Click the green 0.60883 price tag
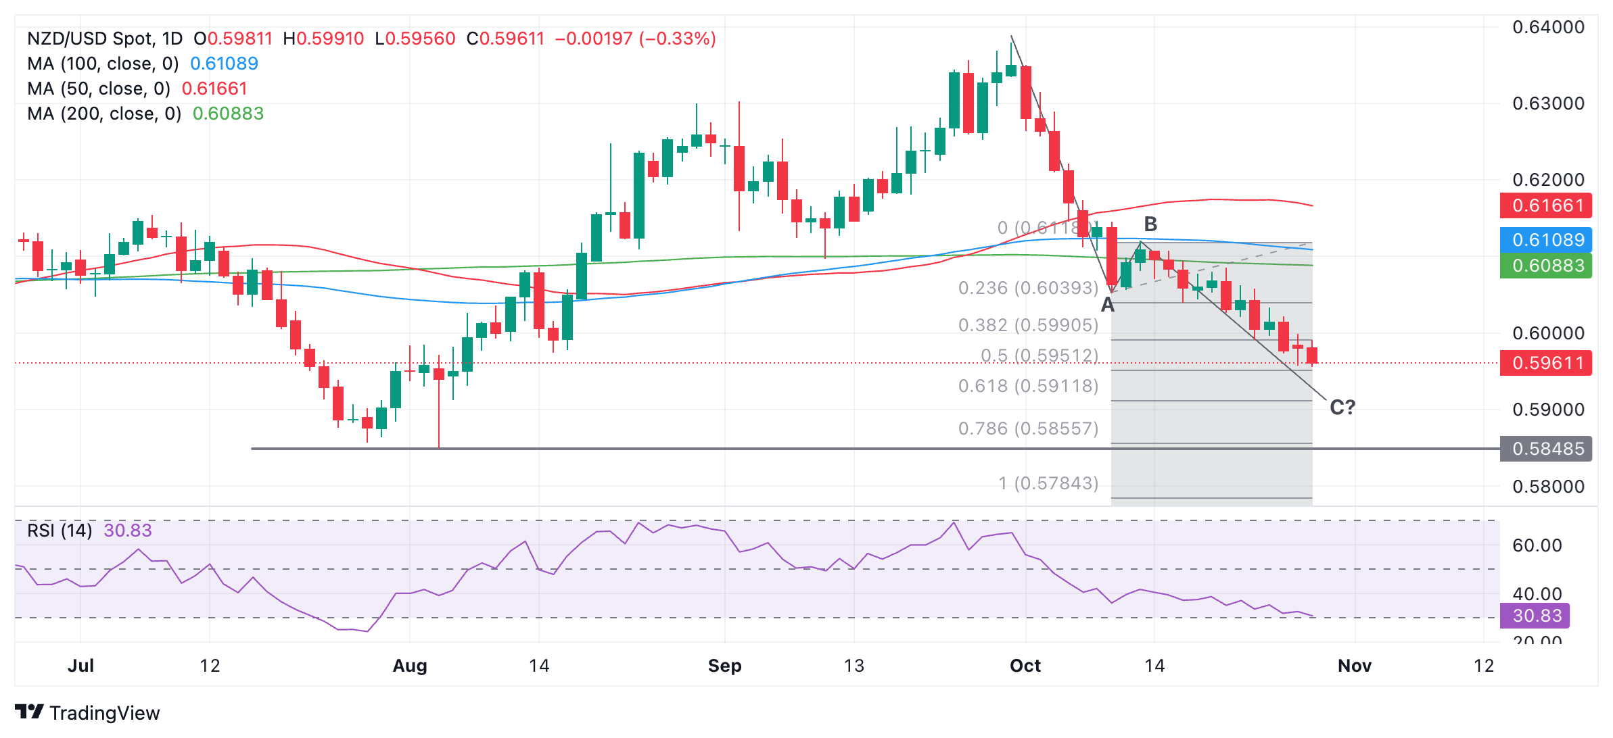Screen dimensions: 1613x738 (x=1547, y=266)
